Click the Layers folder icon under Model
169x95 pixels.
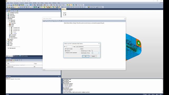pyautogui.click(x=10, y=25)
